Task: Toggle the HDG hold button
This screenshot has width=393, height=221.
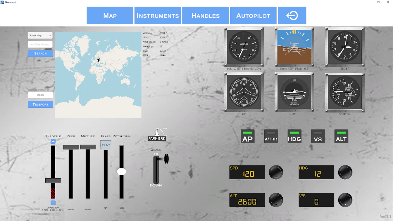Action: [x=294, y=136]
